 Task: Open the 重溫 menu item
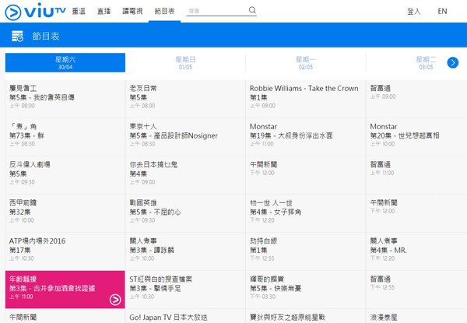tap(79, 12)
